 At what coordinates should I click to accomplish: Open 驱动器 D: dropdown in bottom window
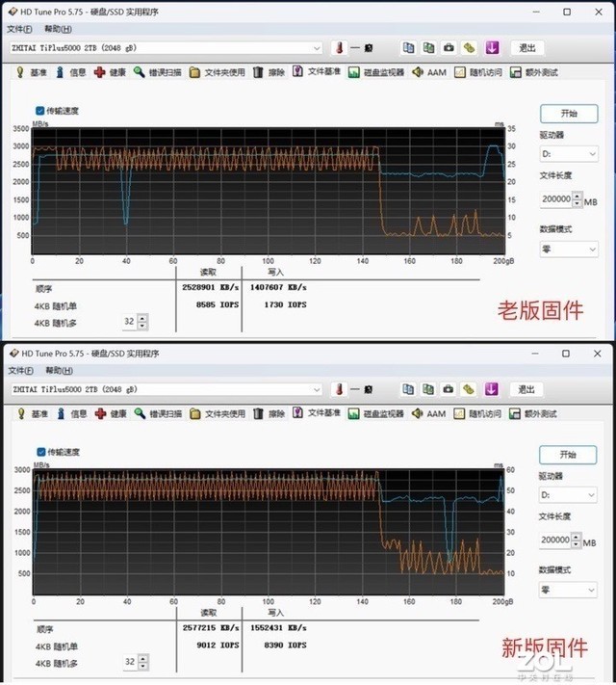[568, 495]
